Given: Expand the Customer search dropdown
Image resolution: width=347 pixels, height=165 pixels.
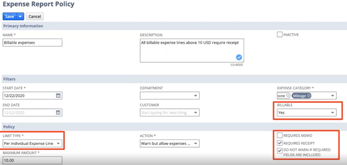Looking at the screenshot, I should [195, 113].
